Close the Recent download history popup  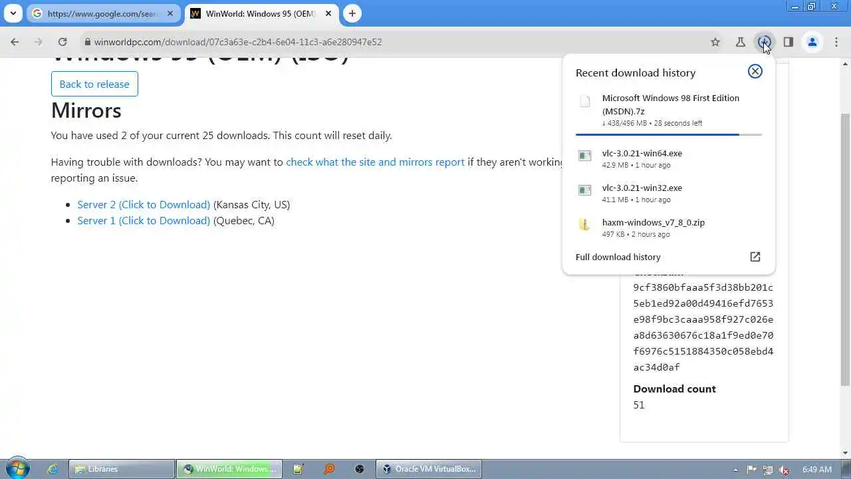[x=755, y=71]
